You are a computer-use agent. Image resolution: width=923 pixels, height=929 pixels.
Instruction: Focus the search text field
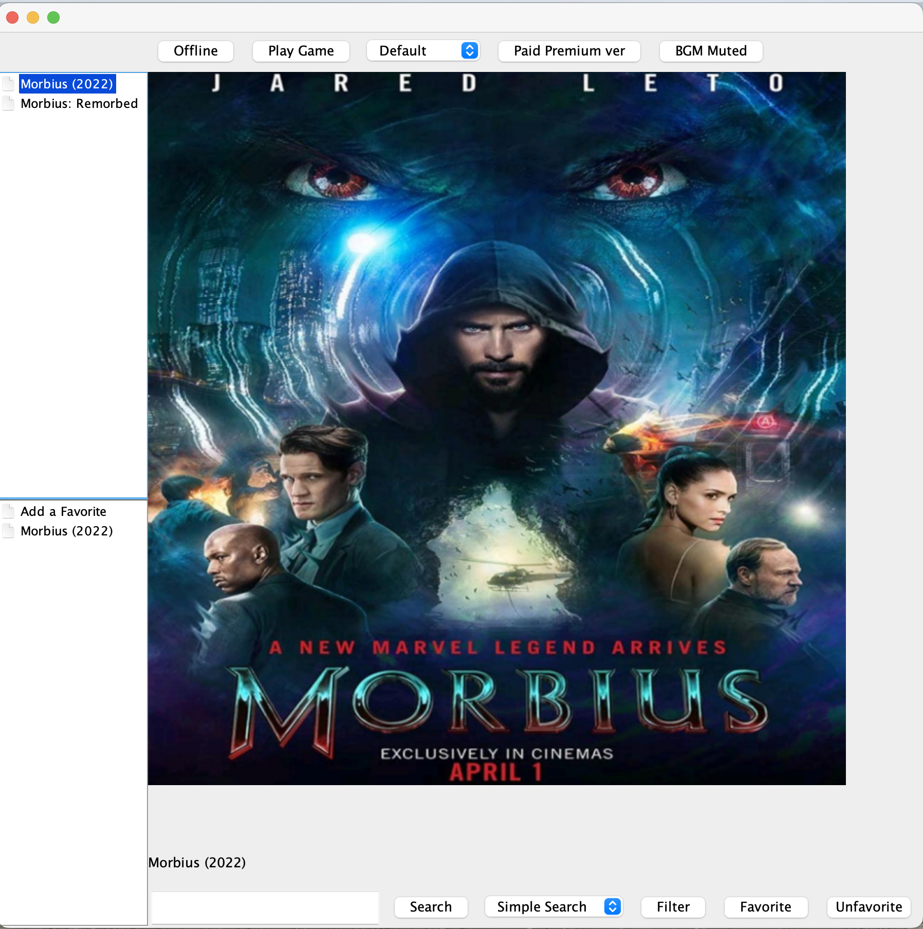pyautogui.click(x=265, y=907)
